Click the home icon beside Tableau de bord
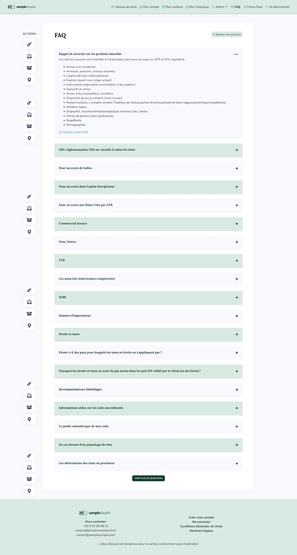The image size is (297, 555). point(113,7)
